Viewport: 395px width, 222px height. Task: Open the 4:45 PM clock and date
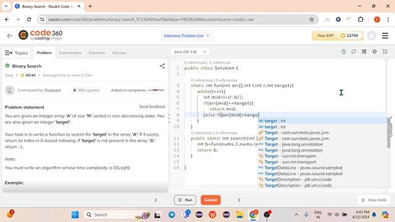click(x=360, y=215)
